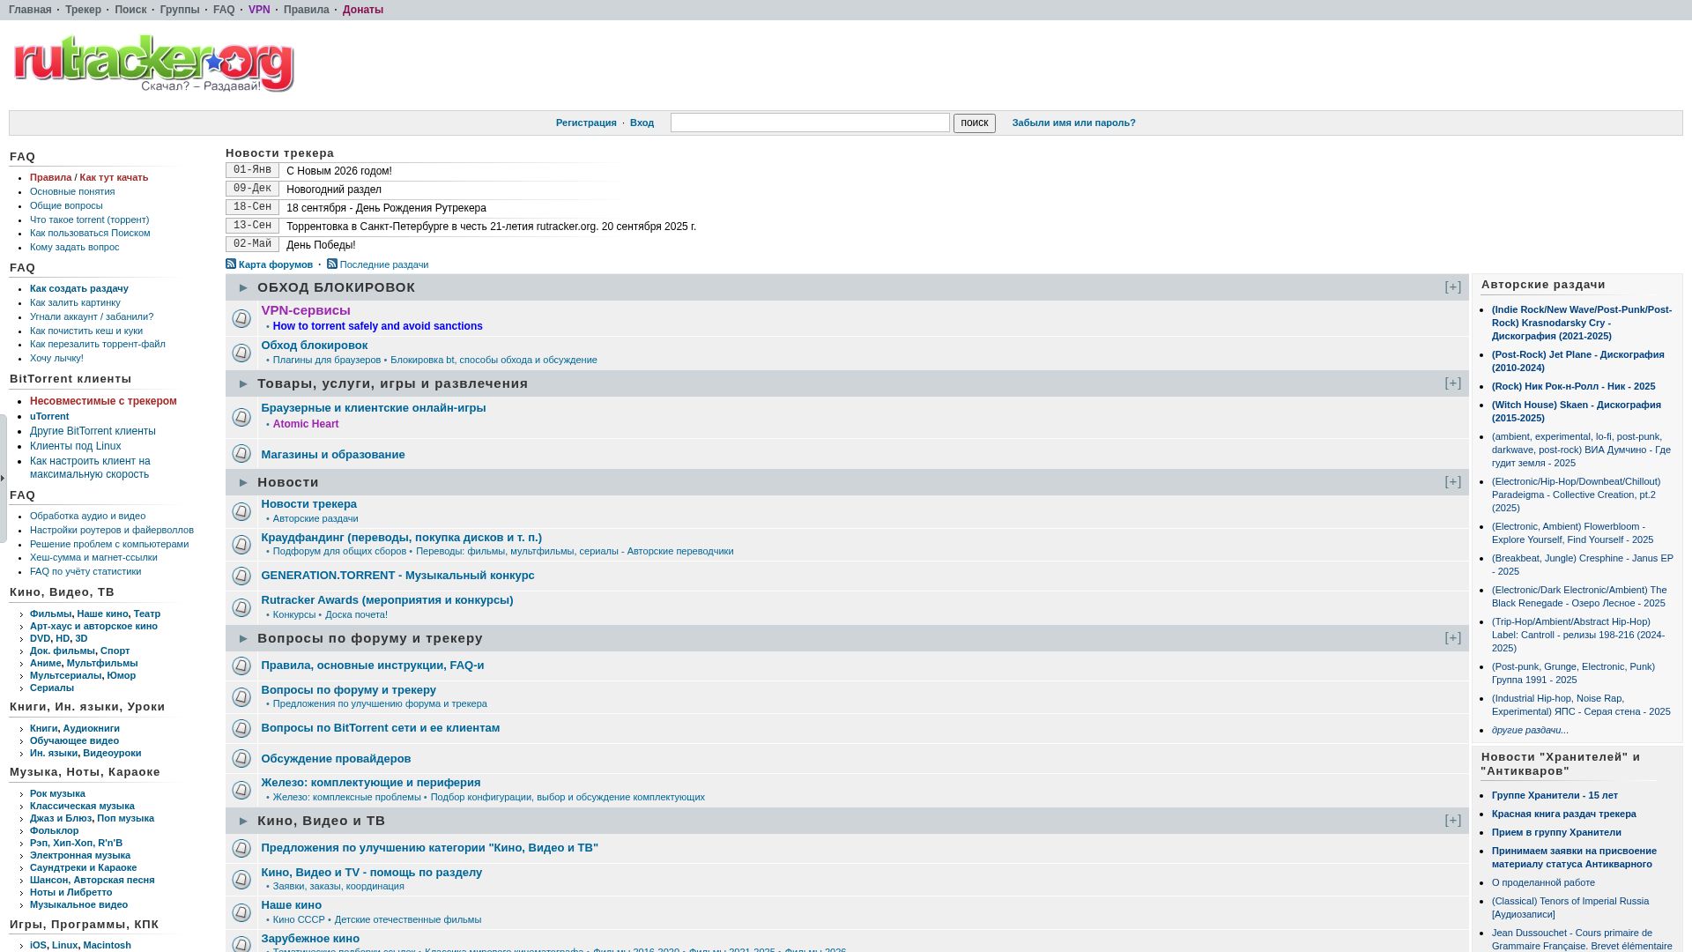Click forum icon beside Новости трекера forum
1692x952 pixels.
[x=241, y=511]
